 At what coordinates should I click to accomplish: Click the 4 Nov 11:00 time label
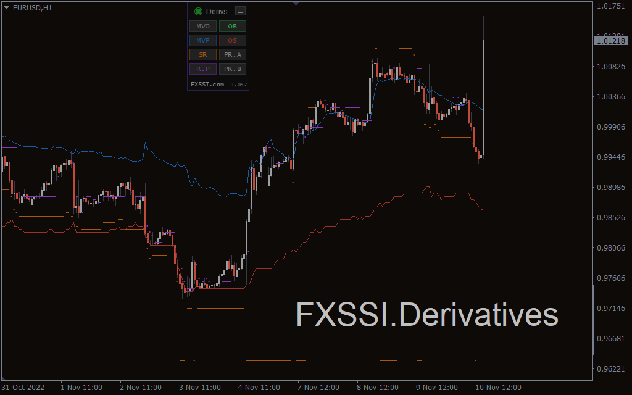pyautogui.click(x=259, y=388)
